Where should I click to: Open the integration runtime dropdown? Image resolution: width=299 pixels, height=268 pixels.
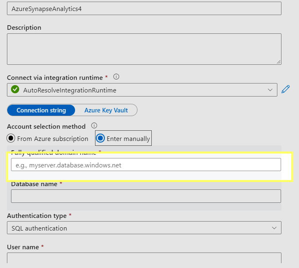[x=142, y=90]
